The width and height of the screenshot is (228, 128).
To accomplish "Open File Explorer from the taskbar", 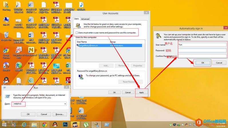I will pos(34,125).
